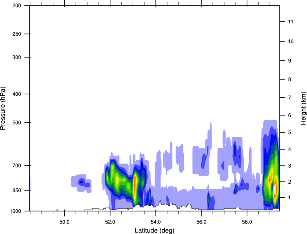Click height tick label 2 km
The width and height of the screenshot is (307, 234).
(x=290, y=182)
